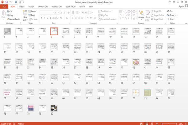Click the zoom out minus button
Viewport: 188px width, 125px height.
tap(161, 124)
